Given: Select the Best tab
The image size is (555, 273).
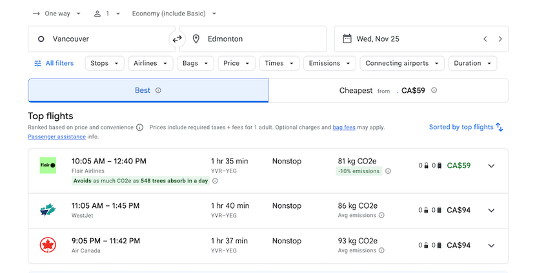Looking at the screenshot, I should point(148,90).
